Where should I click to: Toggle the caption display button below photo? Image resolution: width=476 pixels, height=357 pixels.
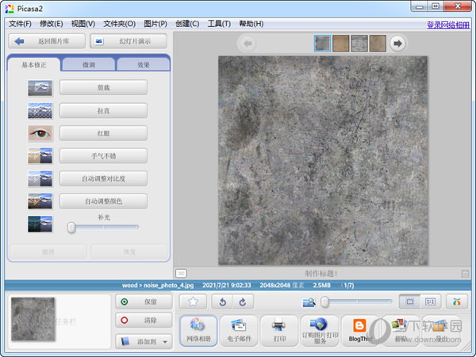pos(181,274)
